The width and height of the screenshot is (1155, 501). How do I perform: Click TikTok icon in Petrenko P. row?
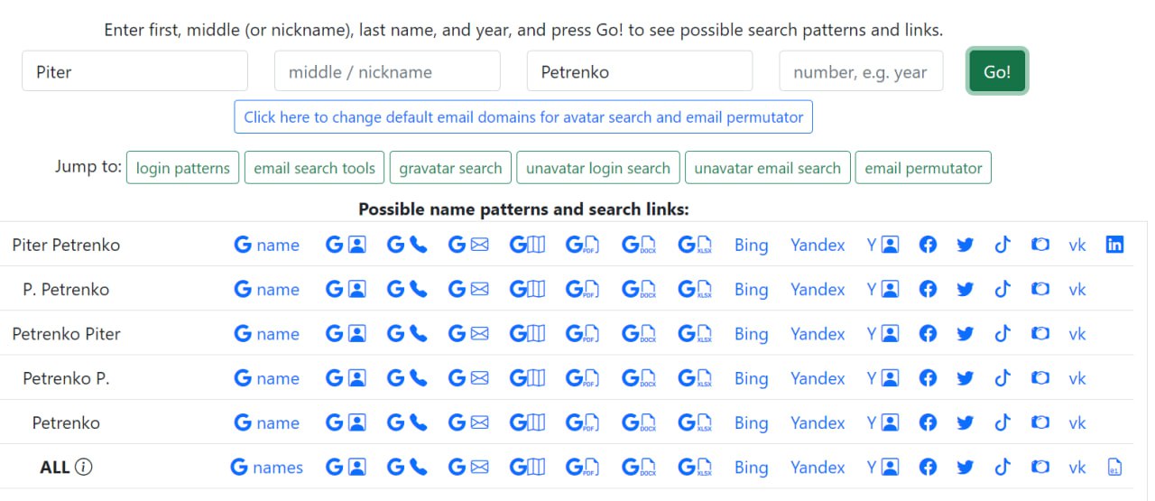[x=1002, y=378]
